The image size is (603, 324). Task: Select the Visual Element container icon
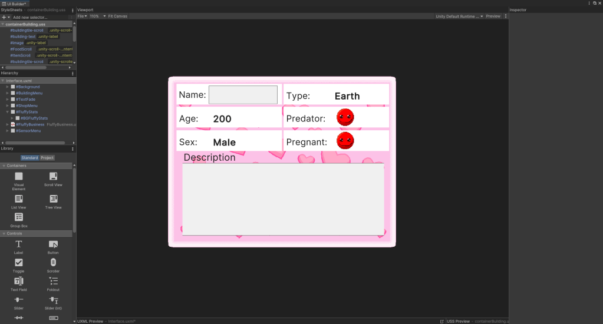(x=18, y=176)
